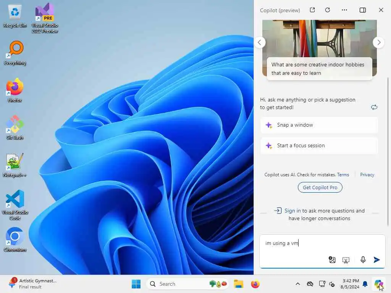Toggle Copilot from the taskbar icon
Image resolution: width=391 pixels, height=293 pixels.
tap(378, 284)
